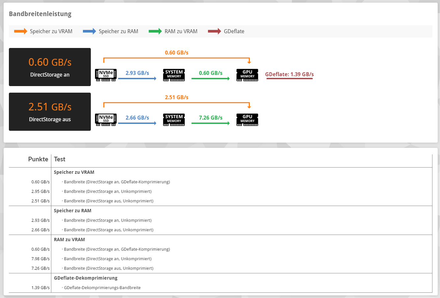Select the GDeflate-Dekomprimierungs-Bandbreite test row text
440x298 pixels.
pyautogui.click(x=102, y=288)
